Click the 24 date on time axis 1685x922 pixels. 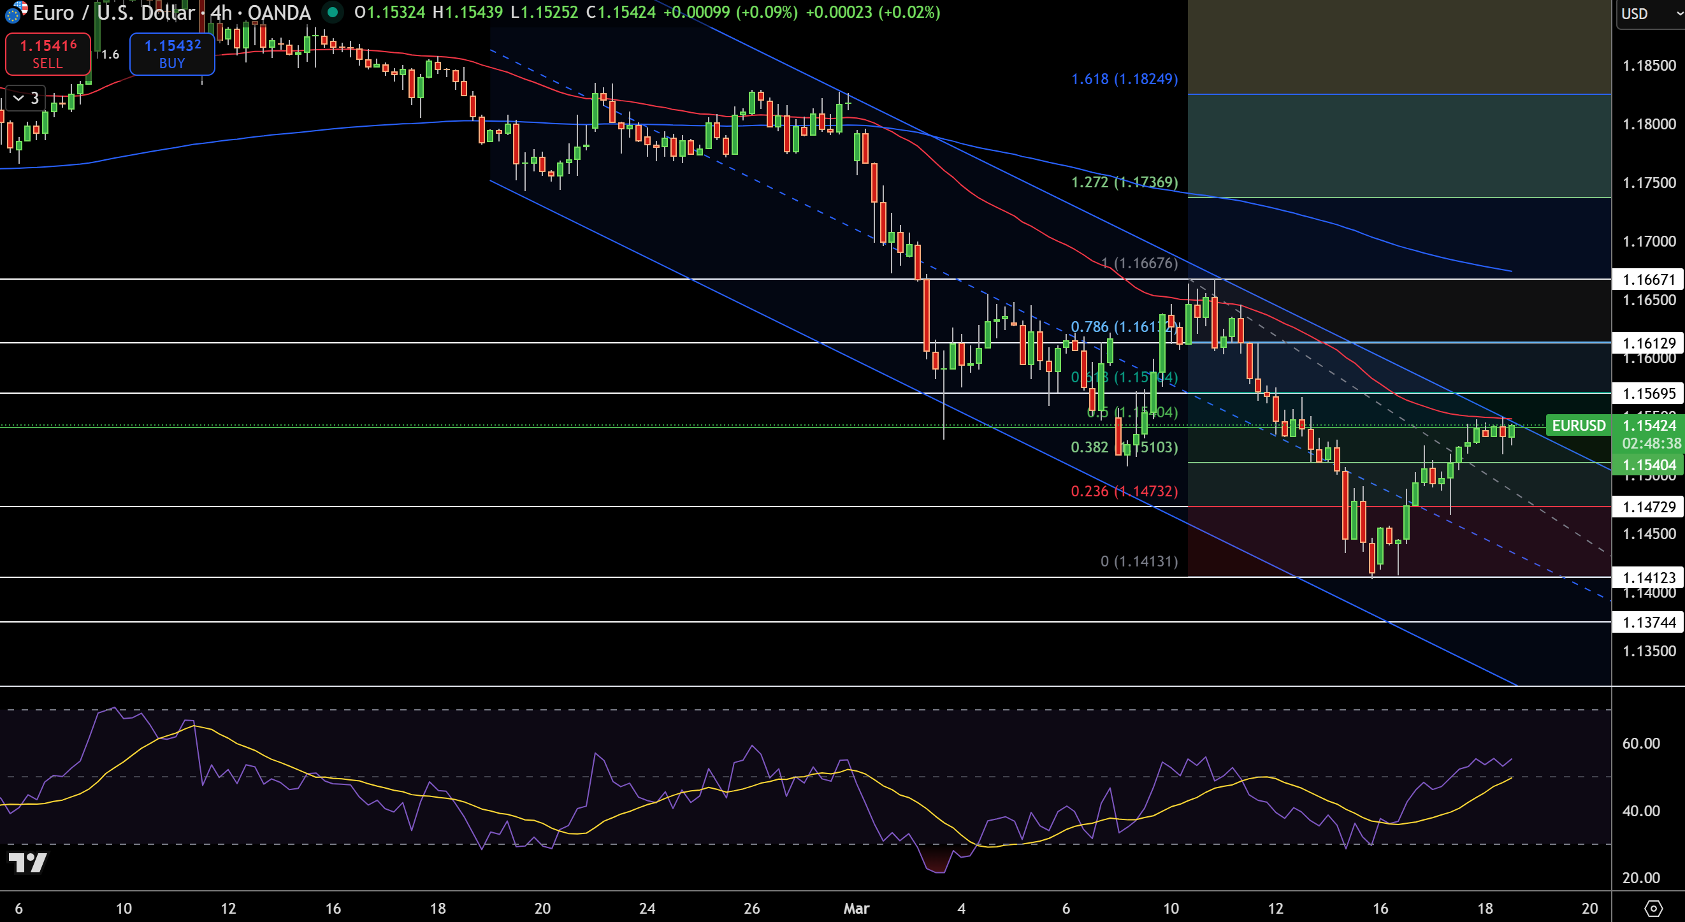point(647,908)
